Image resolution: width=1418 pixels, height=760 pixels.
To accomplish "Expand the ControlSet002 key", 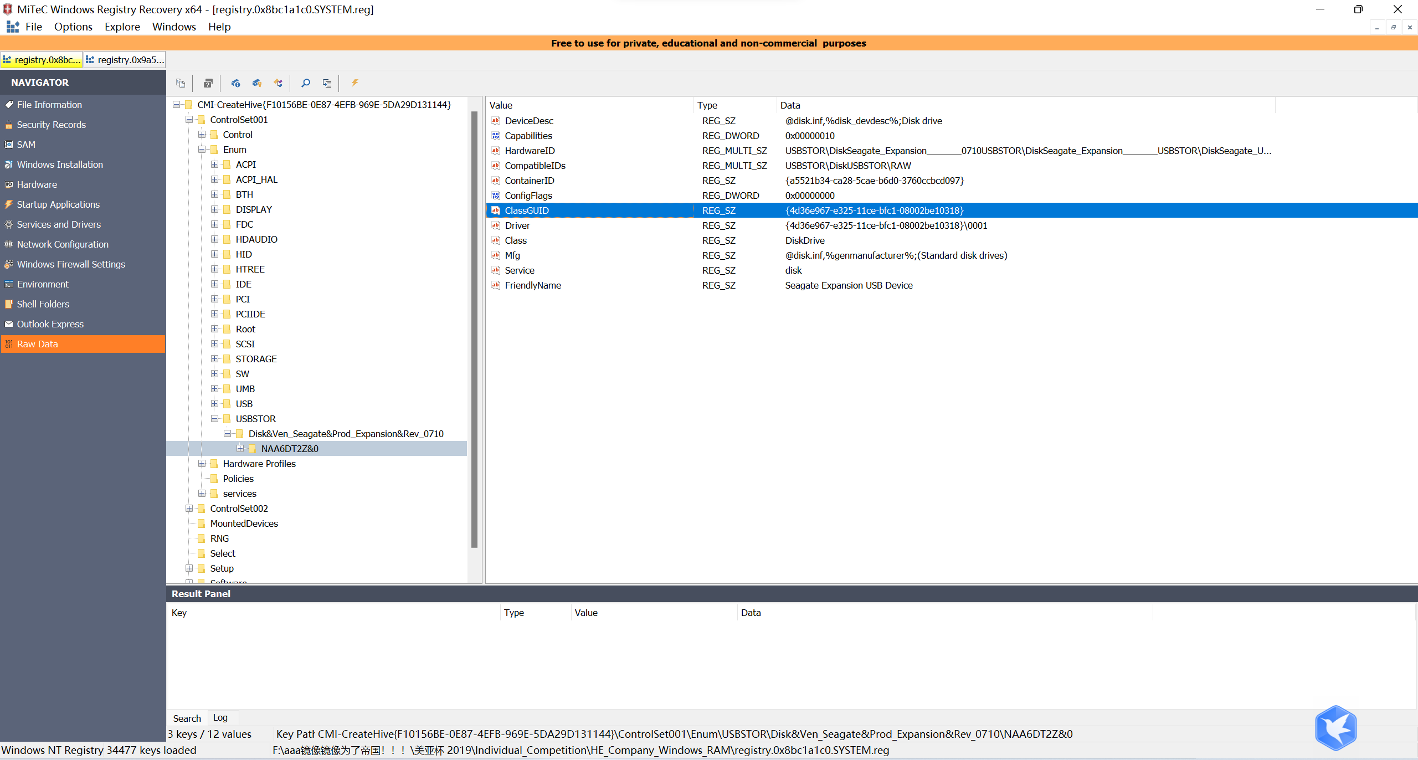I will [x=189, y=509].
